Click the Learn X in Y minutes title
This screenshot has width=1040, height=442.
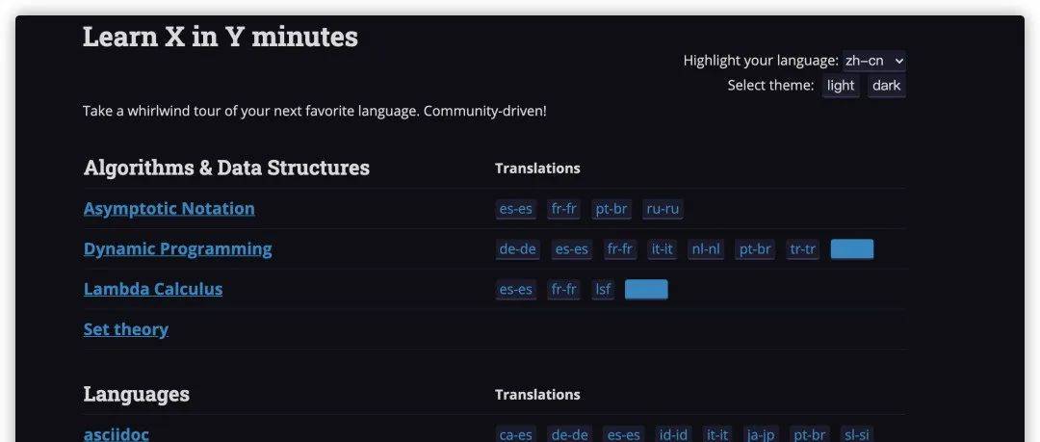(x=221, y=37)
